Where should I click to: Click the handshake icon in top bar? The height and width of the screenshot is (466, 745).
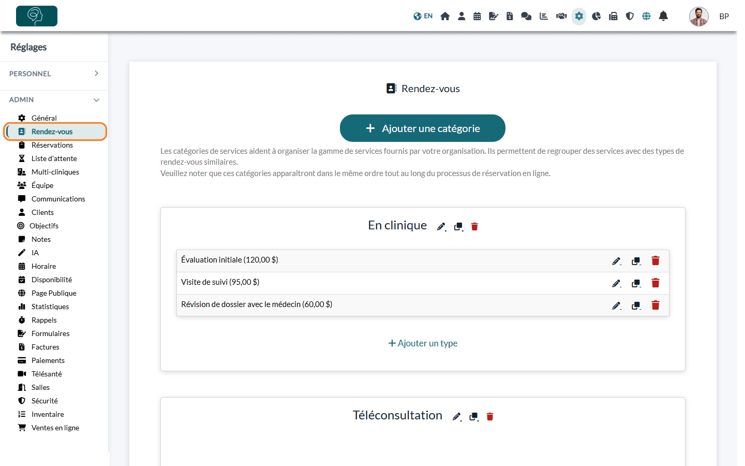561,16
